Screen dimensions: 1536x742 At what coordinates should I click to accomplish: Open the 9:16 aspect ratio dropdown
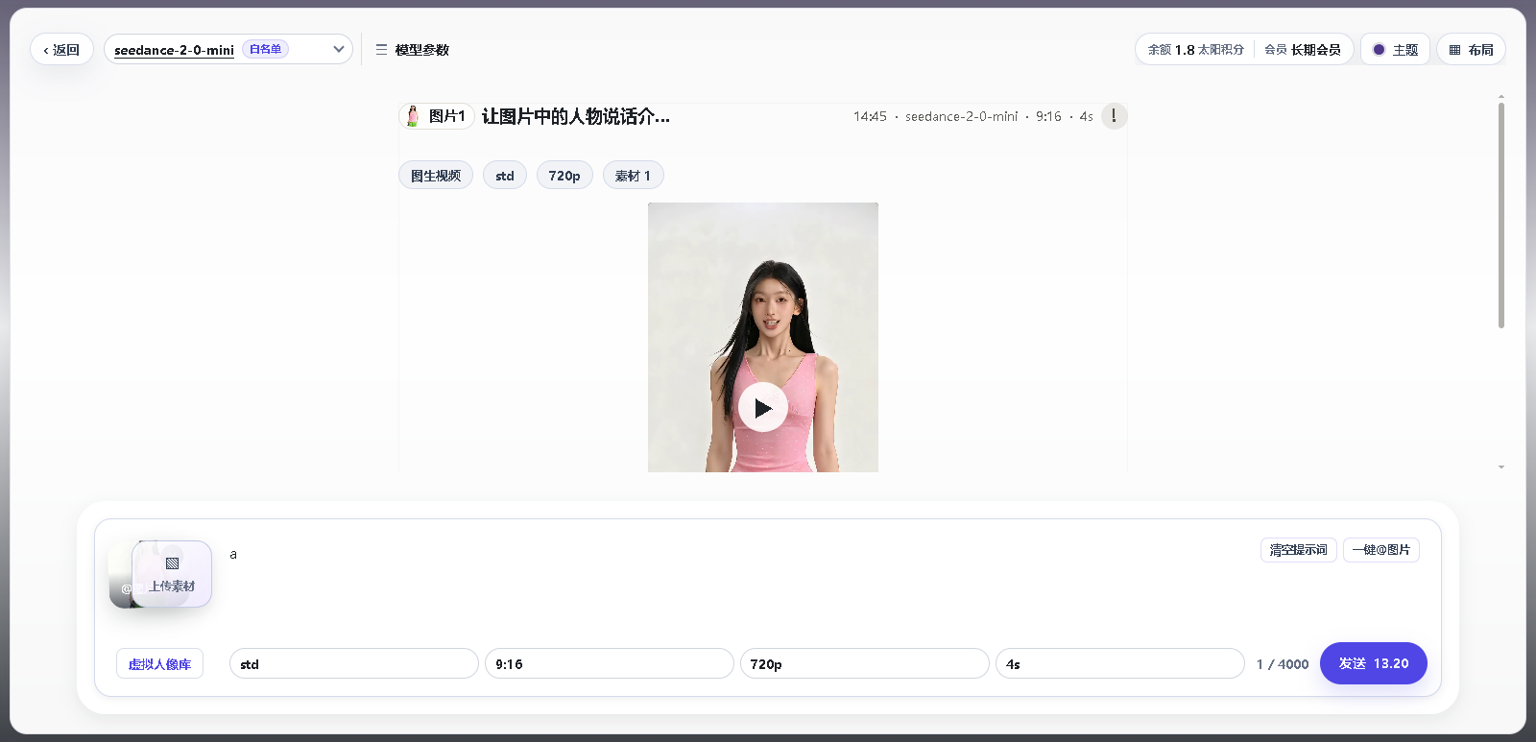[x=610, y=663]
